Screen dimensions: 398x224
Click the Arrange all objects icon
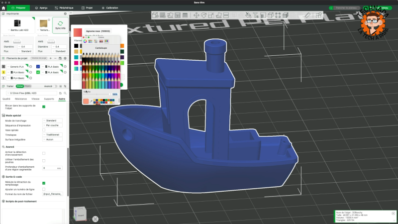[178, 15]
